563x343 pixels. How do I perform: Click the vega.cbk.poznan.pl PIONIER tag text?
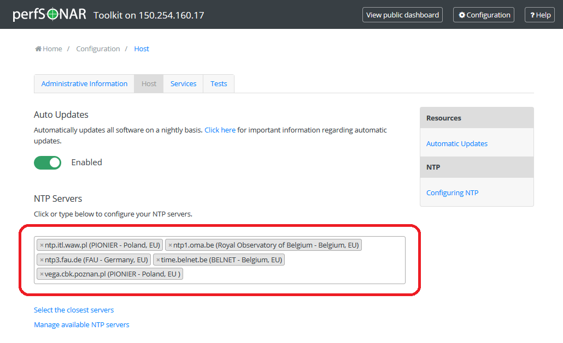(113, 274)
